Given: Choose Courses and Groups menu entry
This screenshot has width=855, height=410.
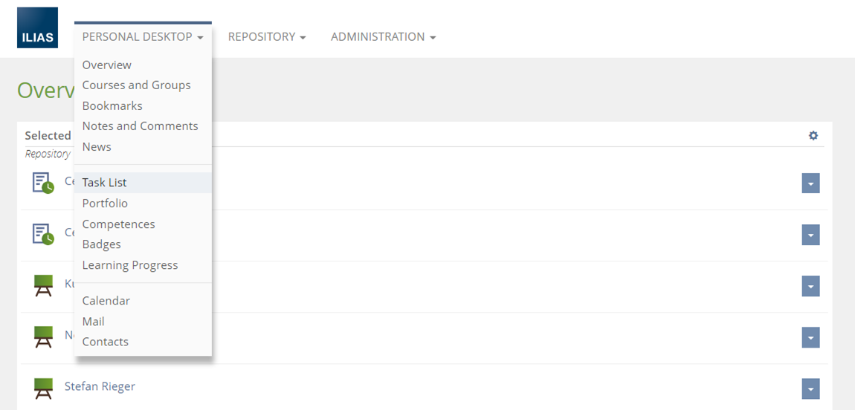Looking at the screenshot, I should [x=137, y=85].
